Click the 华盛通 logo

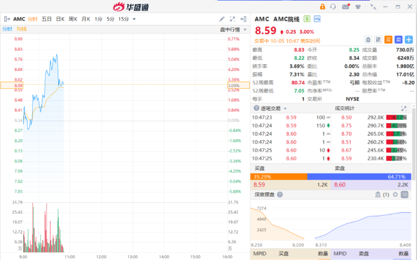click(x=131, y=7)
